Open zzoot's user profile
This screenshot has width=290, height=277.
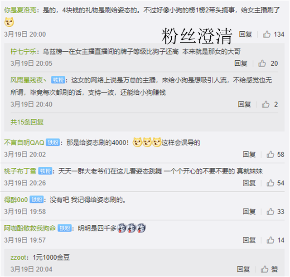[x=18, y=258]
